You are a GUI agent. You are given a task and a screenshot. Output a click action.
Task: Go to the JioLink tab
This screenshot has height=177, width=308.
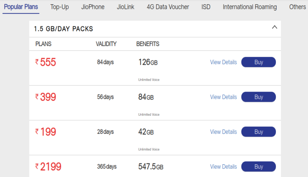click(x=125, y=7)
